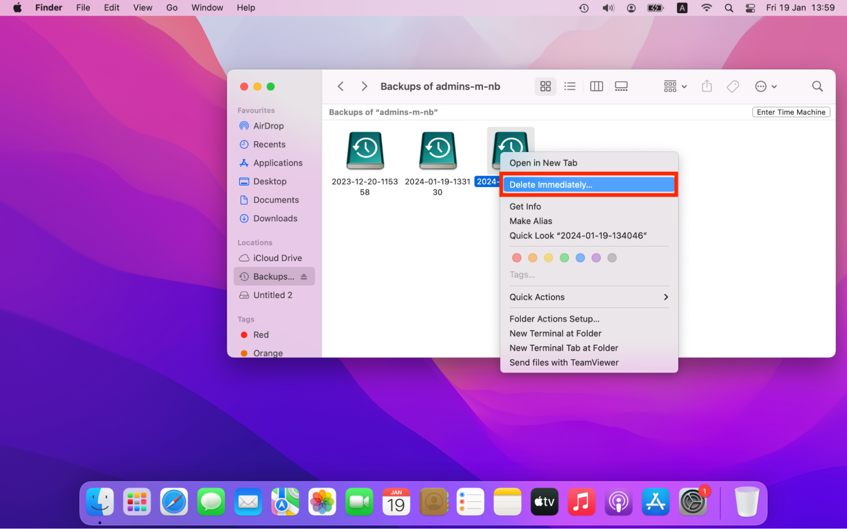Viewport: 847px width, 529px height.
Task: Open the View menu
Action: pos(142,8)
